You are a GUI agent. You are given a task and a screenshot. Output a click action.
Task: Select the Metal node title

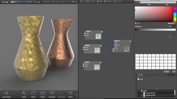click(x=117, y=41)
